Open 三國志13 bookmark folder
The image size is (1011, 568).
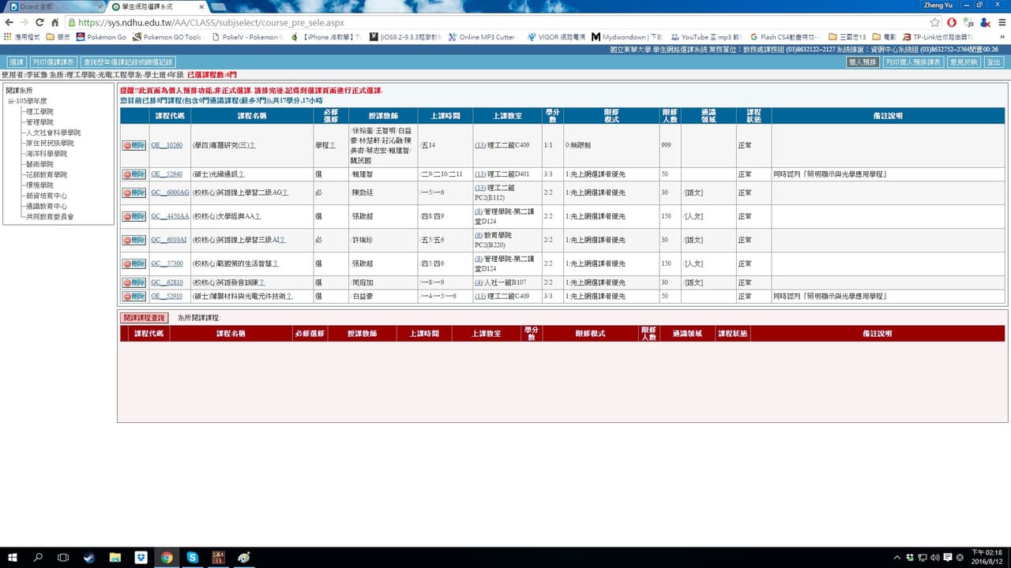click(848, 37)
